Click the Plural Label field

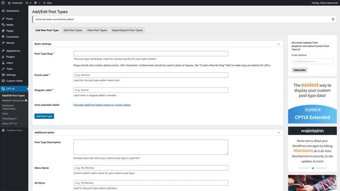151,75
